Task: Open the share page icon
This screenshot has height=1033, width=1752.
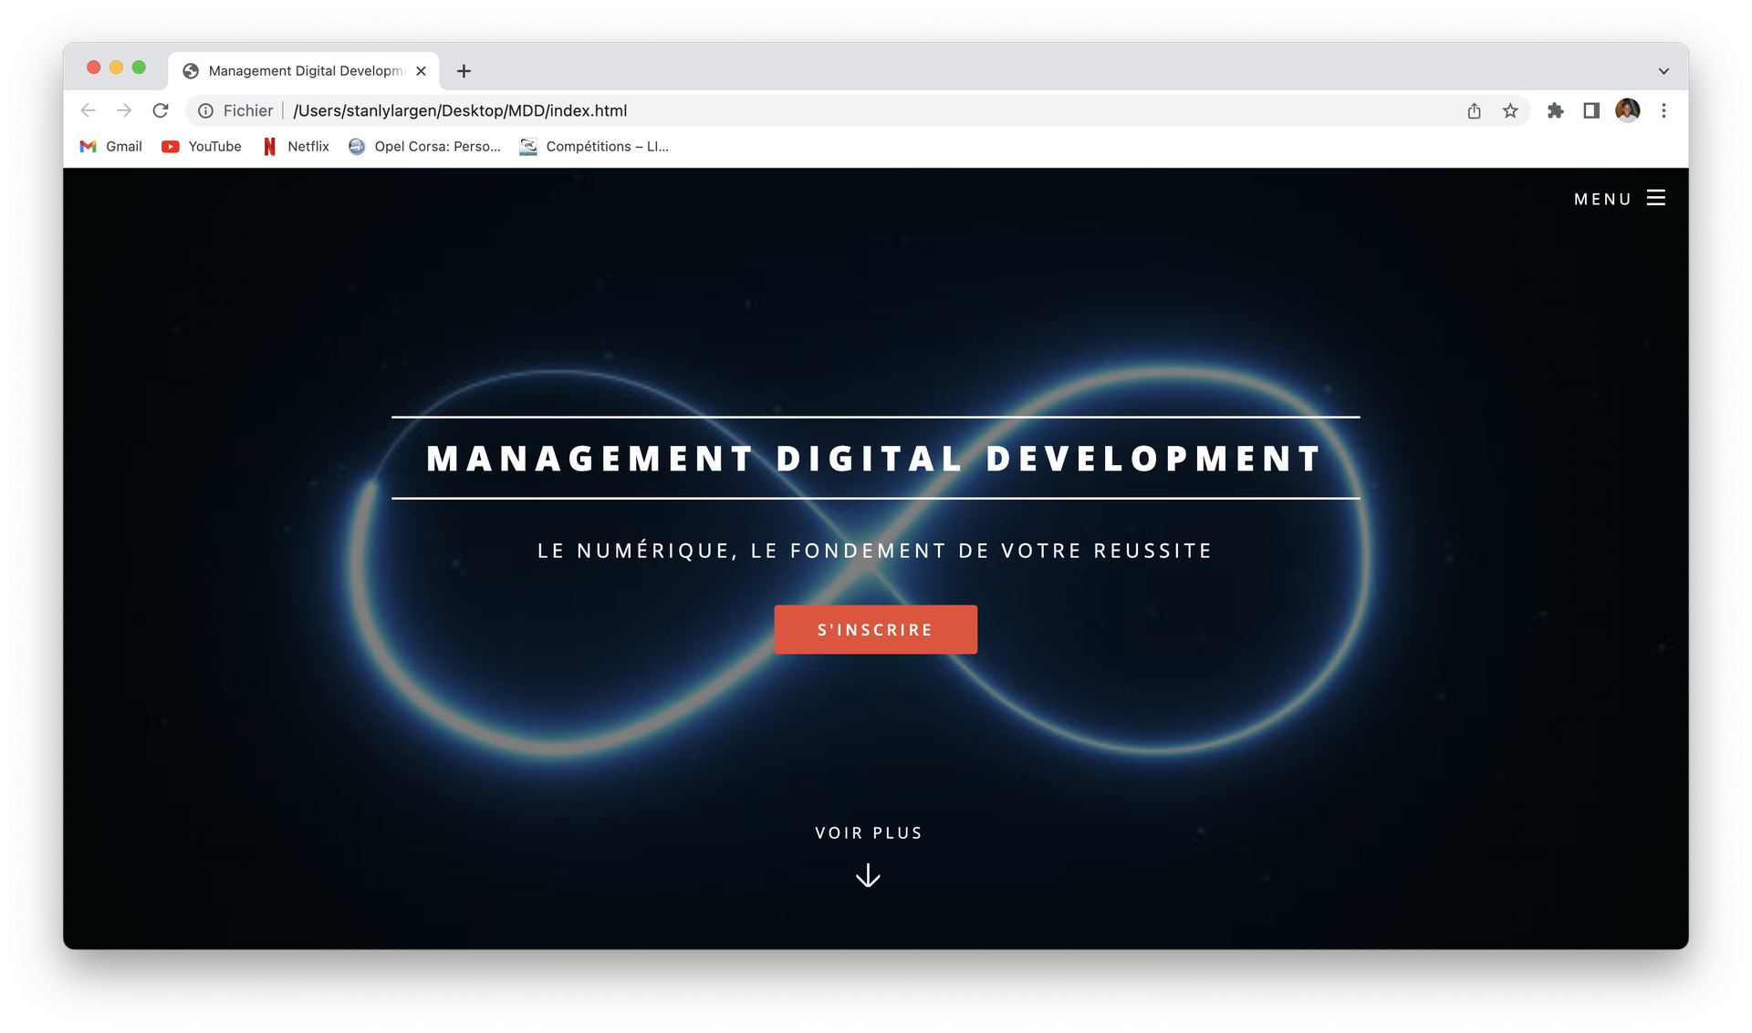Action: (x=1474, y=110)
